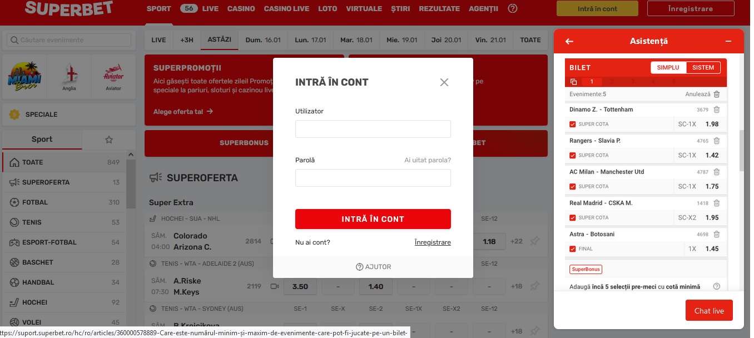This screenshot has height=338, width=754.
Task: Remove AC Milan - Manchester Utd from ticket
Action: 717,172
